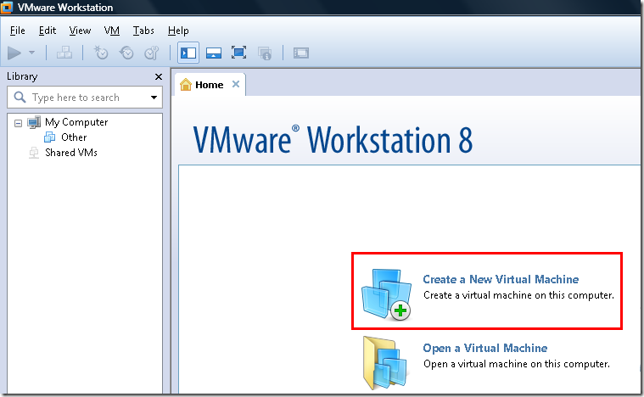The image size is (644, 397).
Task: Select Shared VMs in the Library tree
Action: click(x=71, y=153)
